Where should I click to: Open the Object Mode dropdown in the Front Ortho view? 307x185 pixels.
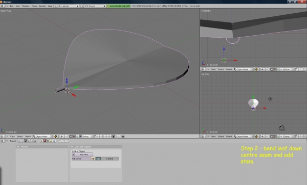(x=243, y=69)
